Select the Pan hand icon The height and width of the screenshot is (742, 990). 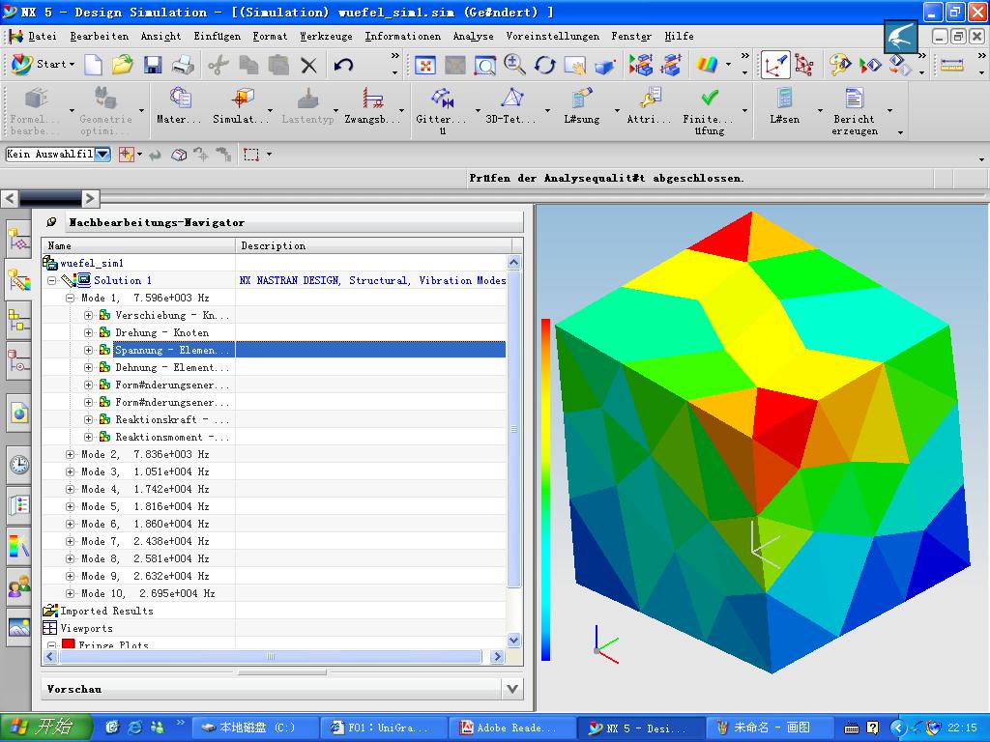574,65
